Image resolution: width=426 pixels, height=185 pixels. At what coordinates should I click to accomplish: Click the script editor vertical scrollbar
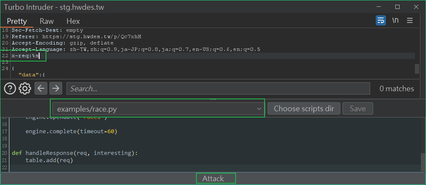coord(423,162)
